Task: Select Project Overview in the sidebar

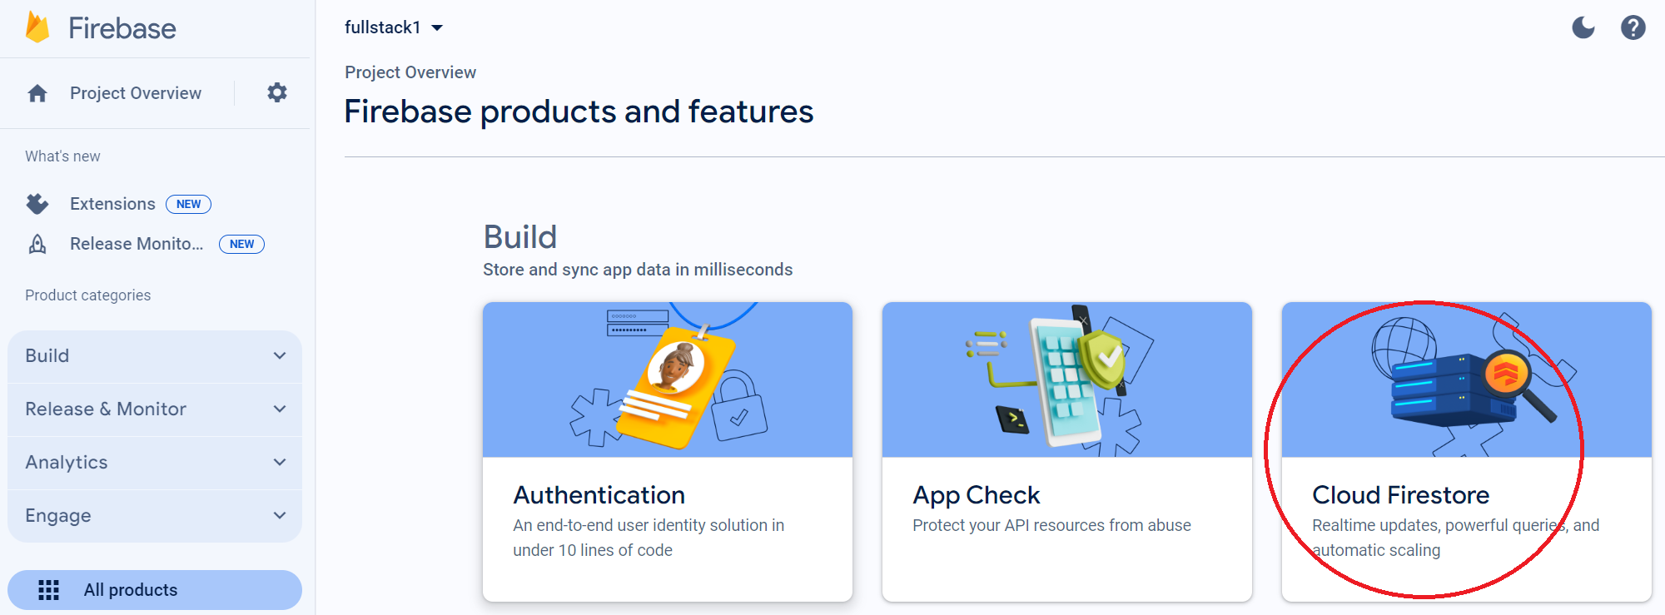Action: click(x=136, y=92)
